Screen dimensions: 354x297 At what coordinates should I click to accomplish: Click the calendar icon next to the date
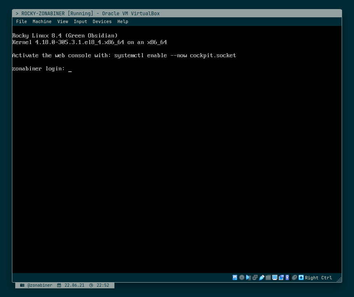[x=59, y=285]
